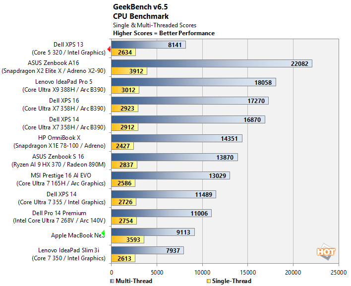This screenshot has height=286, width=351.
Task: Select the "Multi-Thread" legend label
Action: (134, 281)
